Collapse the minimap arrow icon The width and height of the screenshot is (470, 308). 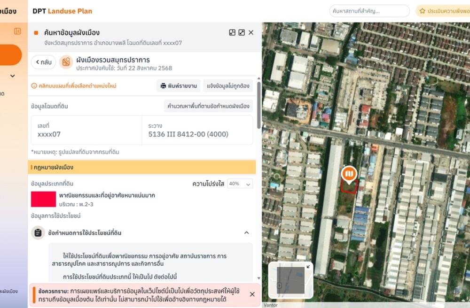(308, 266)
